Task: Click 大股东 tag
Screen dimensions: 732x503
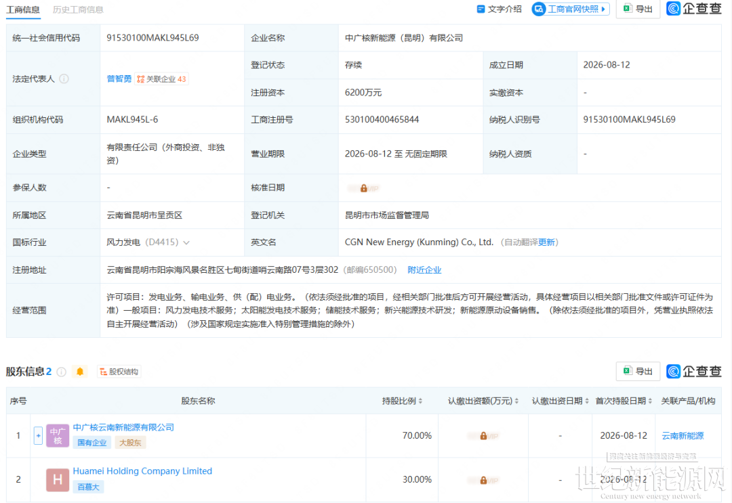Action: click(x=130, y=442)
